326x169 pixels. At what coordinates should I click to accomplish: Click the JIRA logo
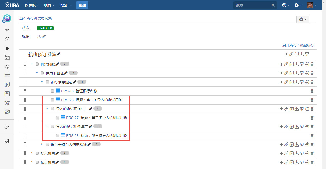click(12, 5)
